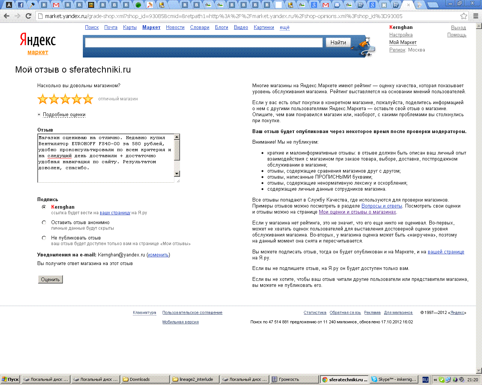Open Почта in top navigation
This screenshot has width=482, height=385.
click(x=111, y=27)
